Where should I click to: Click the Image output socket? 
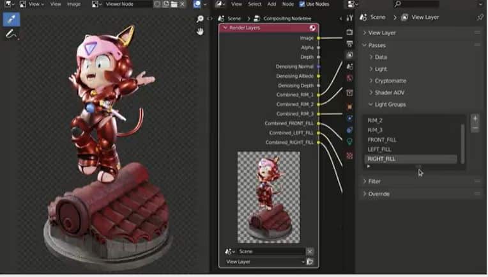coord(318,38)
